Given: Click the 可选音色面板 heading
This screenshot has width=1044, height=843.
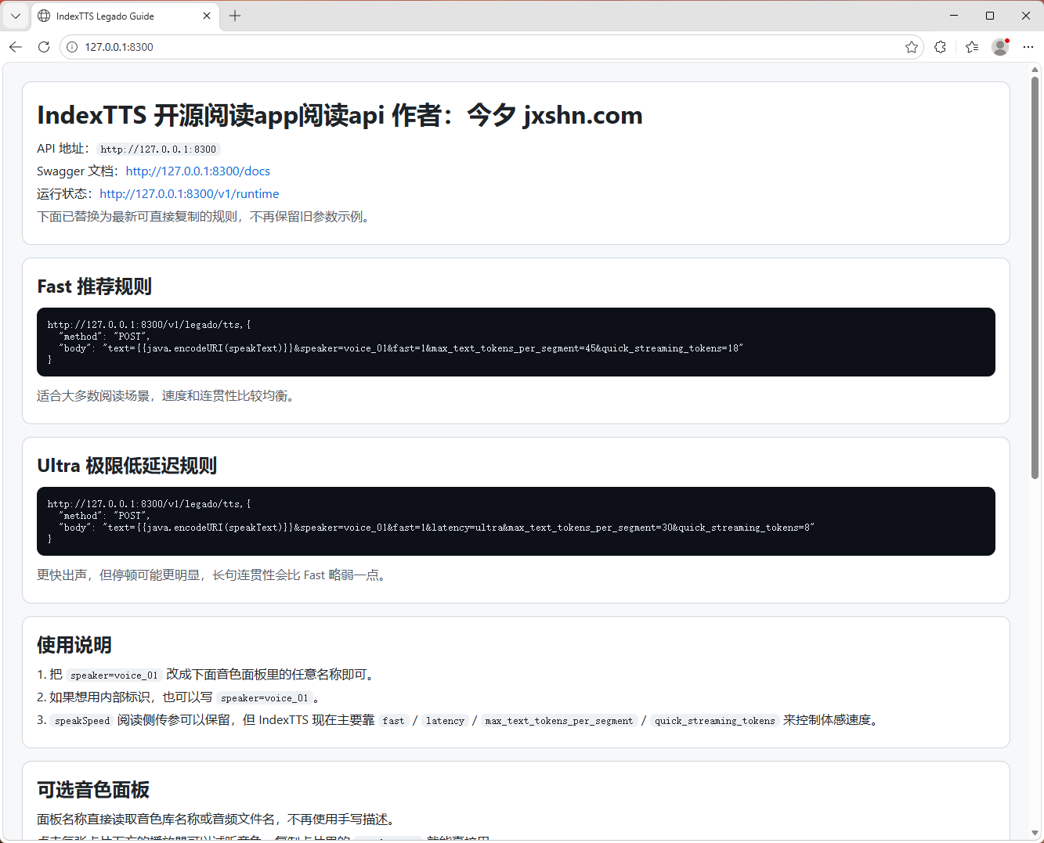Looking at the screenshot, I should (93, 790).
